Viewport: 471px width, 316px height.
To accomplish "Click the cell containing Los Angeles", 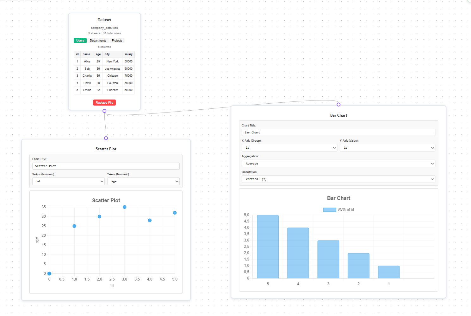I will [113, 69].
